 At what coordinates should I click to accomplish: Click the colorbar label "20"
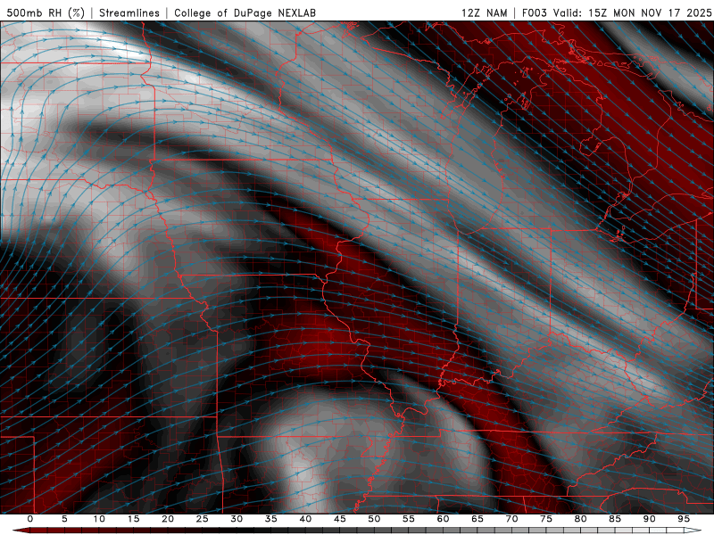[x=168, y=519]
